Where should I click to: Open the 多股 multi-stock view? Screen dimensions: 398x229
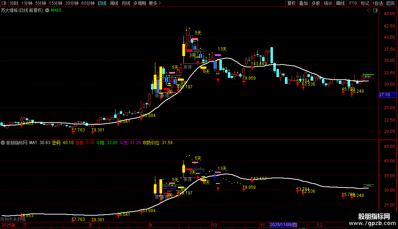click(x=316, y=3)
